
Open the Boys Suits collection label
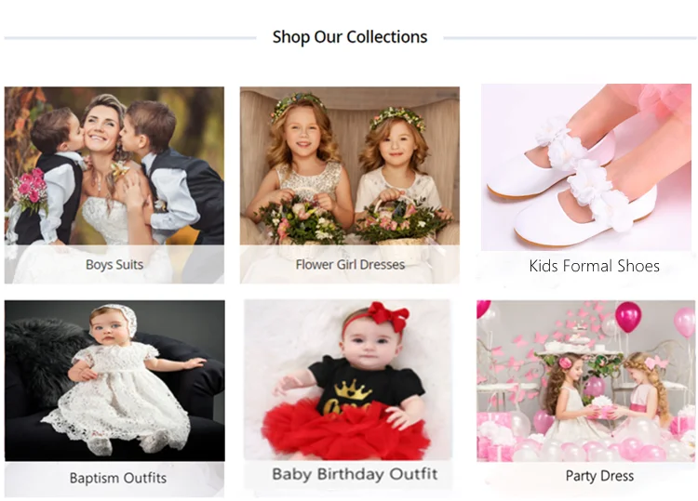pos(114,265)
